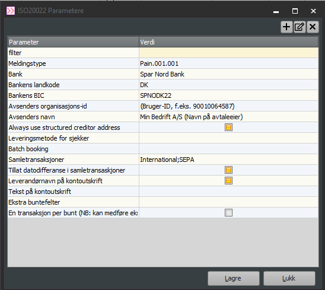Click the pink ISO20022 app icon
This screenshot has height=290, width=325.
click(x=11, y=11)
